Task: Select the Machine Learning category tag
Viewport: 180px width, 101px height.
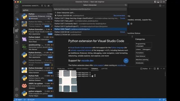Action: (x=142, y=59)
